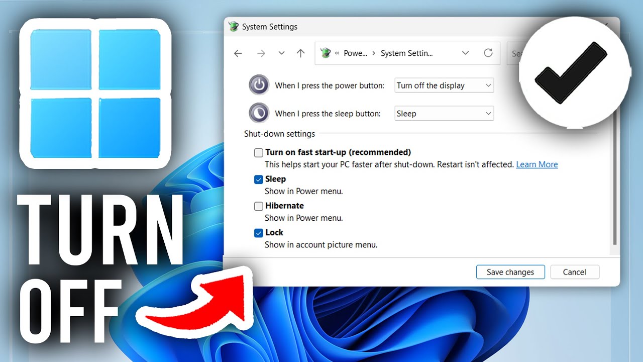The height and width of the screenshot is (362, 643).
Task: Expand the address bar history dropdown
Action: click(x=465, y=53)
